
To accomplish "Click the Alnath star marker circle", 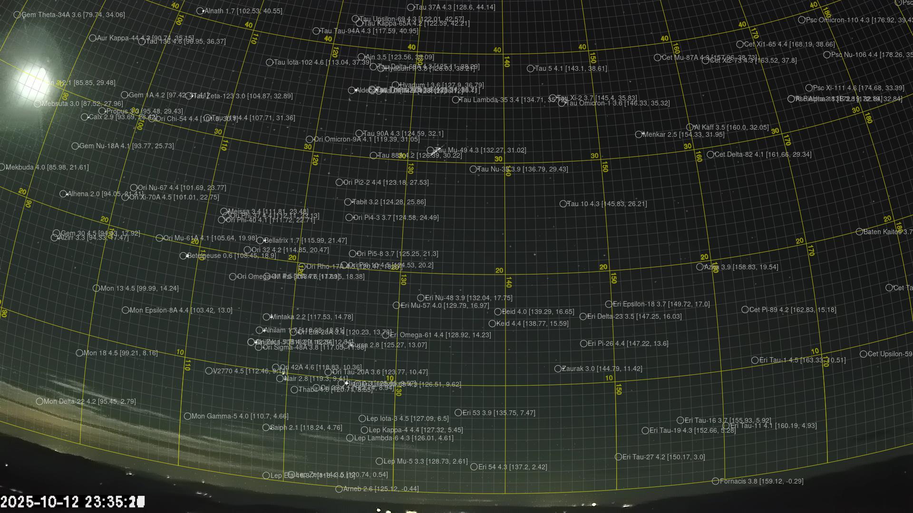I will (x=200, y=11).
